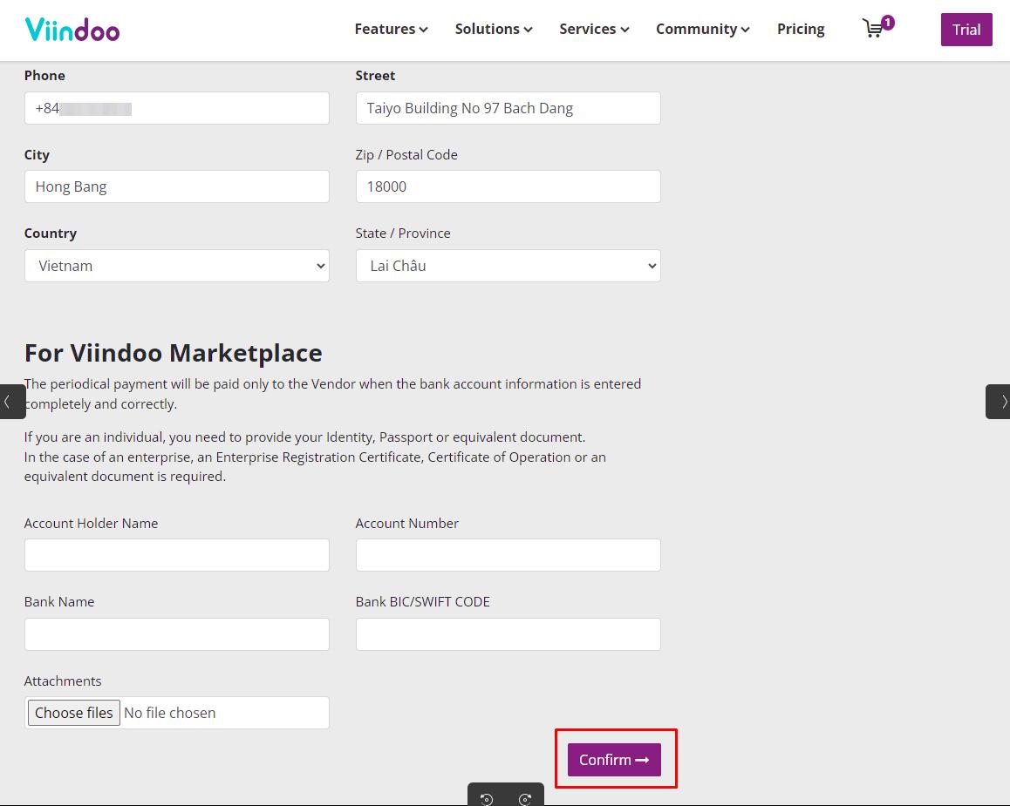
Task: Click the Phone input field
Action: click(x=177, y=108)
